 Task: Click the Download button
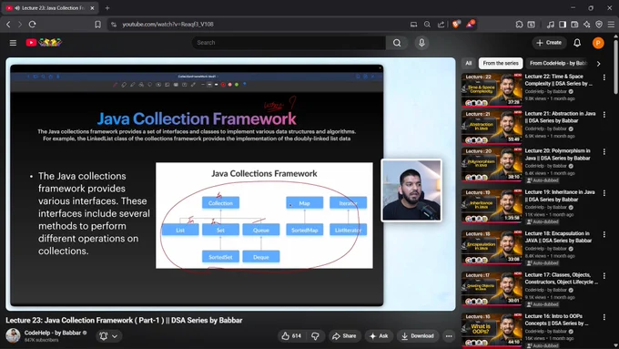(x=418, y=336)
